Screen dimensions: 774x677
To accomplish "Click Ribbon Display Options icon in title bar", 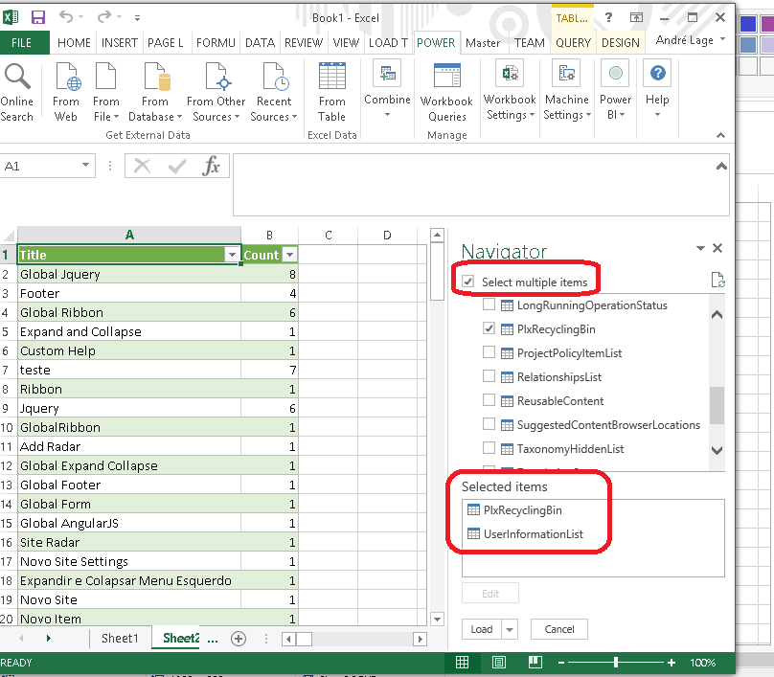I will tap(637, 18).
